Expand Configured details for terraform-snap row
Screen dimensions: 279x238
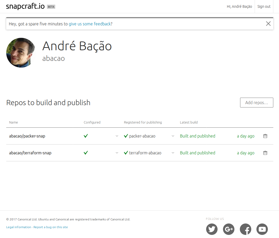(x=117, y=153)
